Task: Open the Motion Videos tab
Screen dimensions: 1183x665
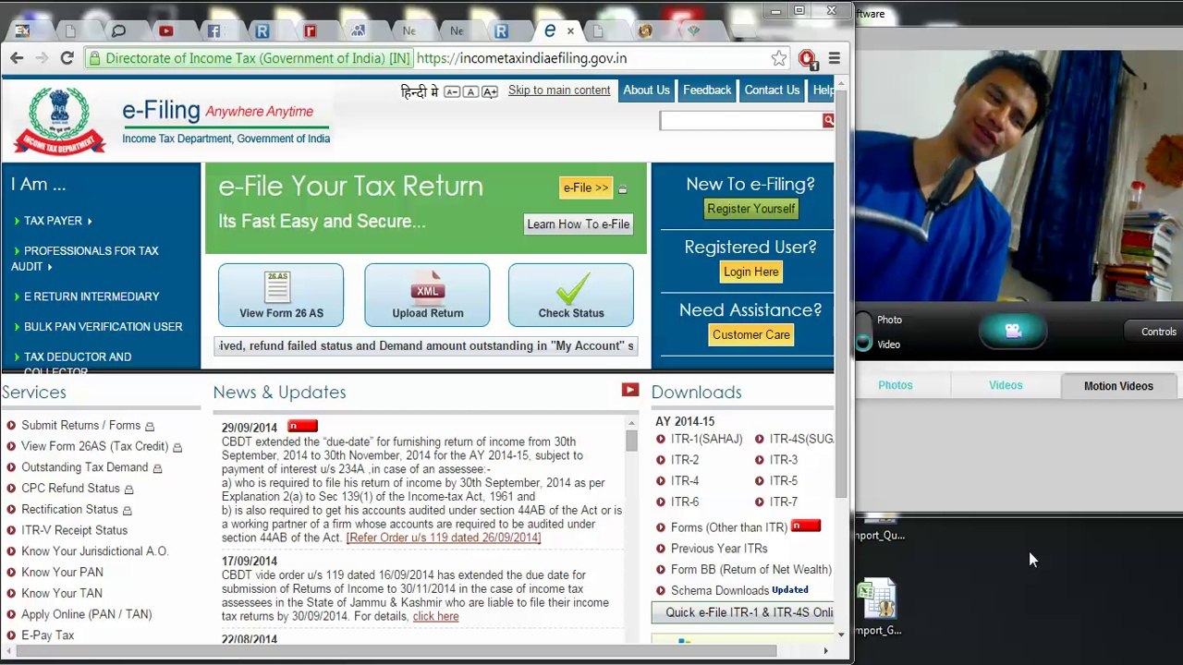Action: 1118,386
